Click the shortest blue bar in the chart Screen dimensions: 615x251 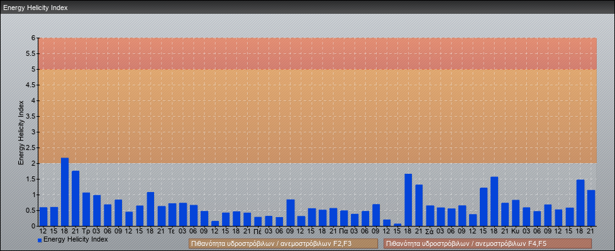click(397, 224)
